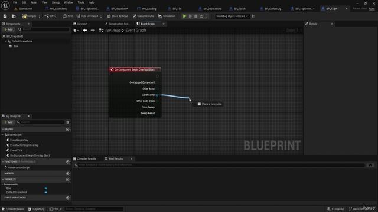Open Class Settings from the toolbar
Viewport: 378px width, 212px height.
tap(118, 16)
